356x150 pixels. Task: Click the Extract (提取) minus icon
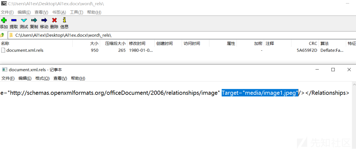click(14, 20)
